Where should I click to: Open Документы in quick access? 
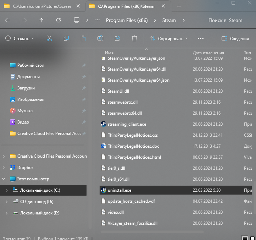point(28,77)
